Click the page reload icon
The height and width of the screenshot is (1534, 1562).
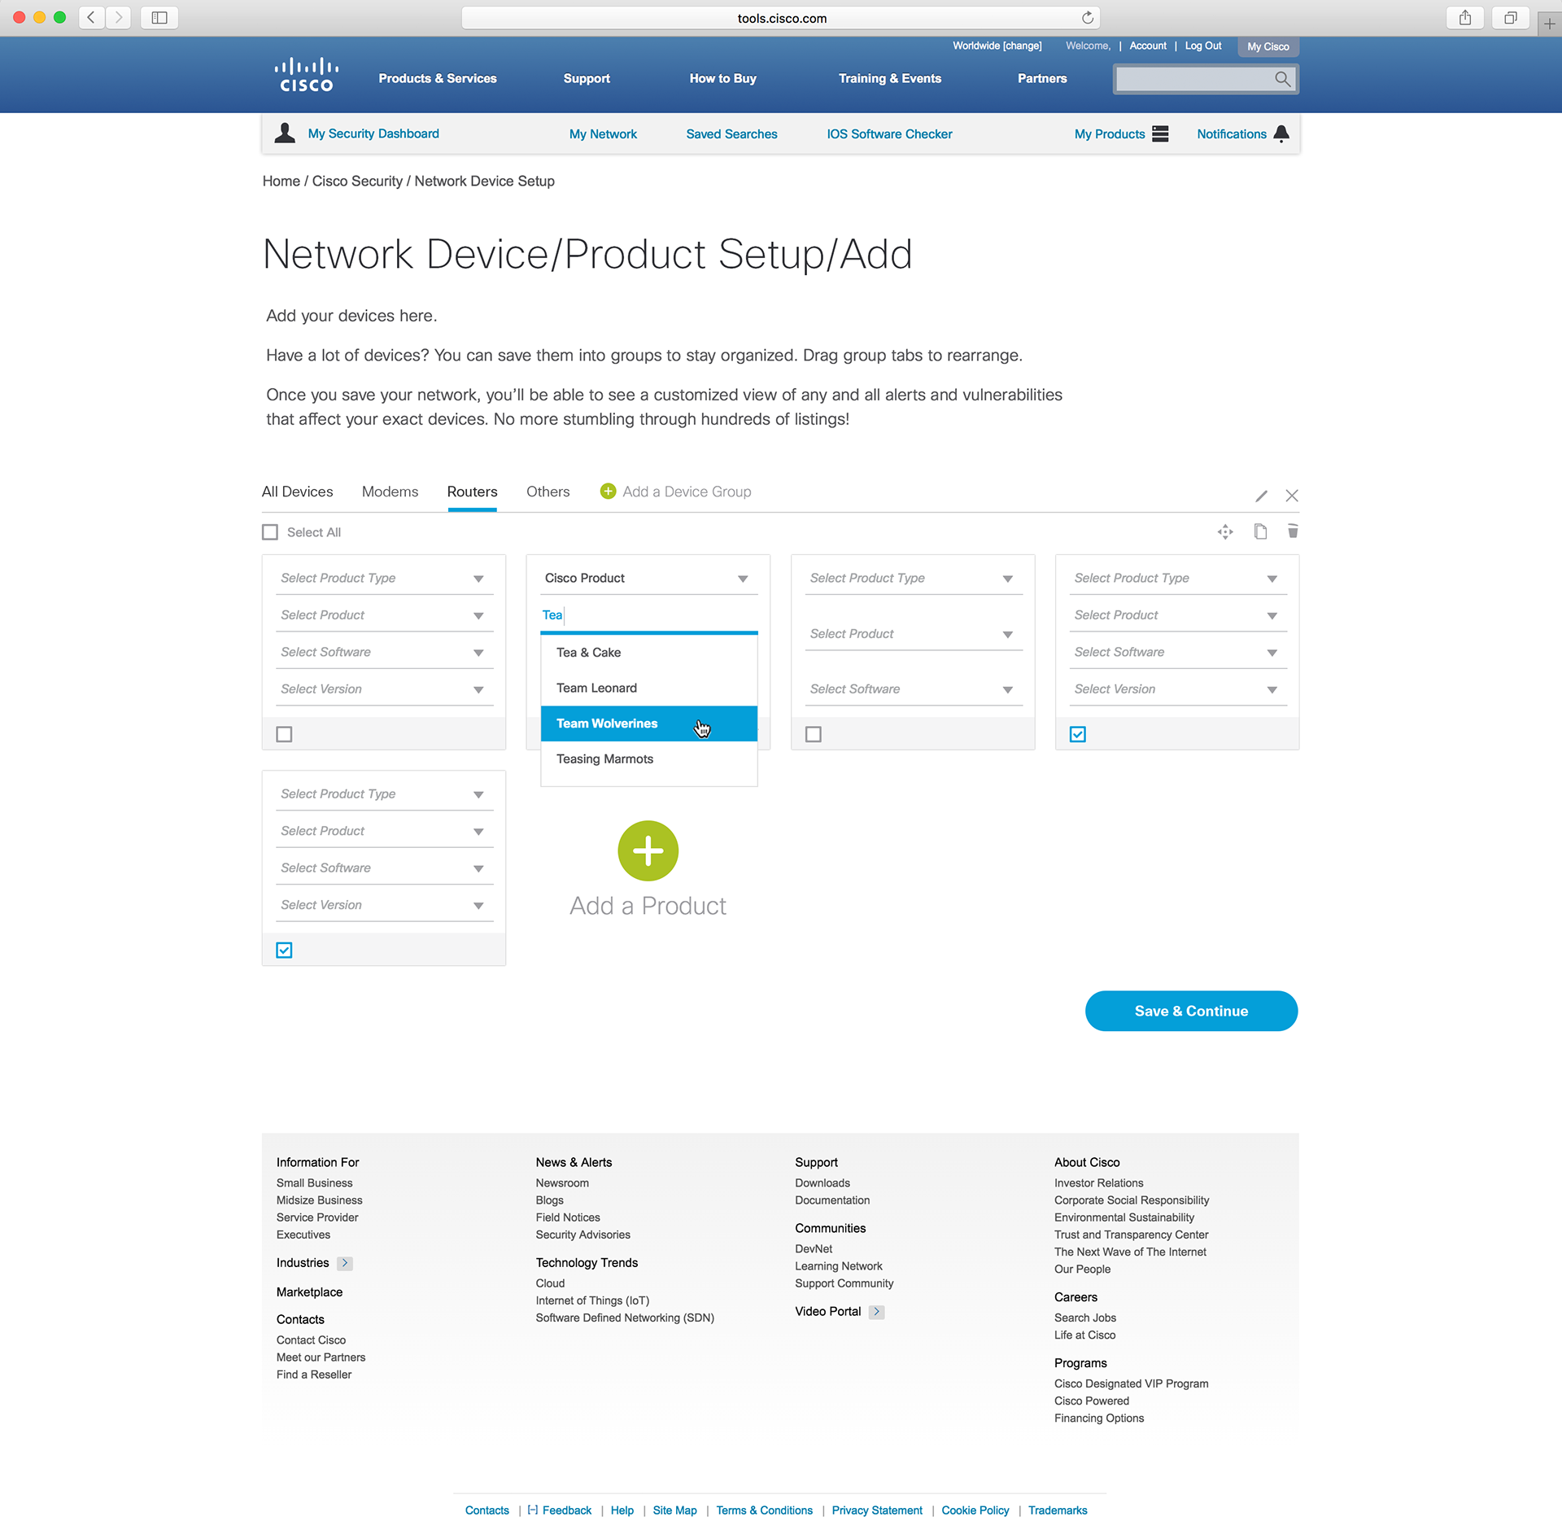coord(1087,18)
